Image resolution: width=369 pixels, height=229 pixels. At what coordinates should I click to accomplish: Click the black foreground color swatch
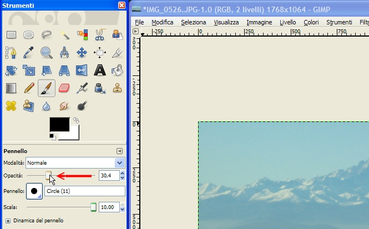59,124
